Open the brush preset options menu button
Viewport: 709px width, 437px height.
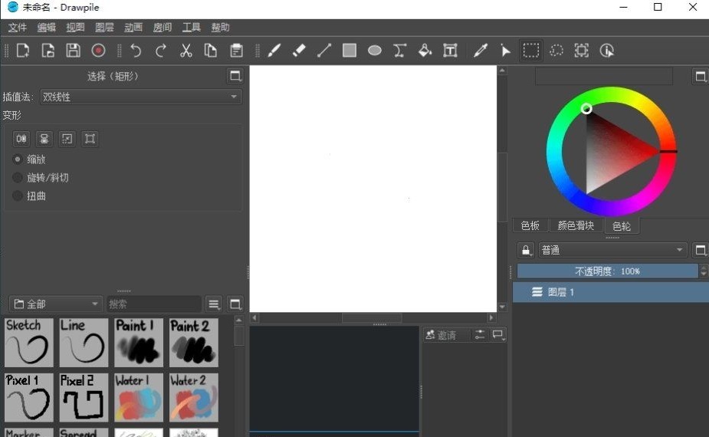pos(214,304)
